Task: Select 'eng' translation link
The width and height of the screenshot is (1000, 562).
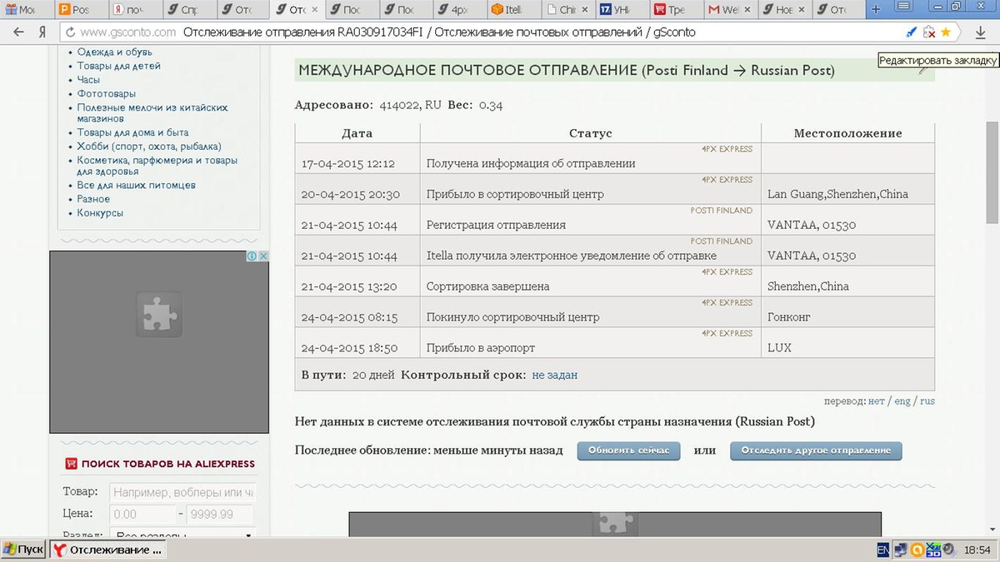Action: [x=902, y=401]
